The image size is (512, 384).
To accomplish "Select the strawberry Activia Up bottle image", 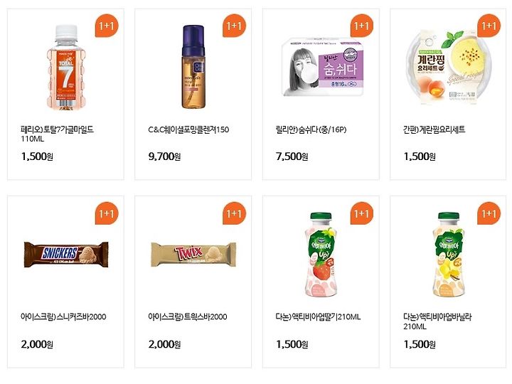I will point(321,255).
